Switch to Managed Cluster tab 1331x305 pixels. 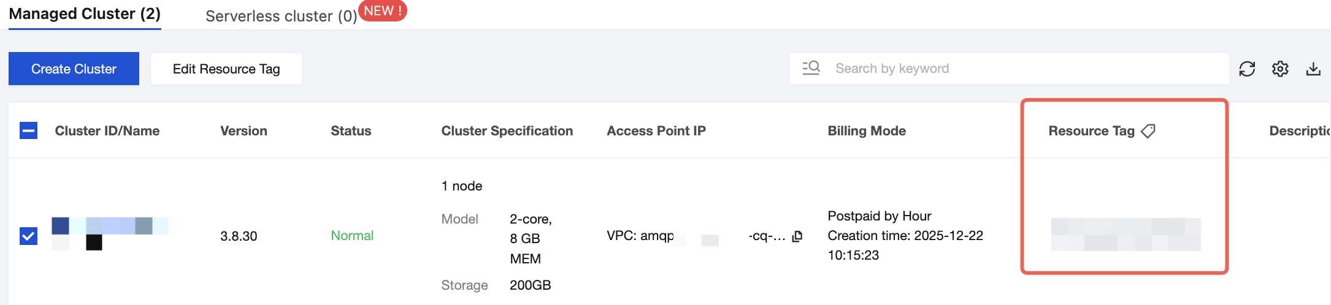[85, 14]
